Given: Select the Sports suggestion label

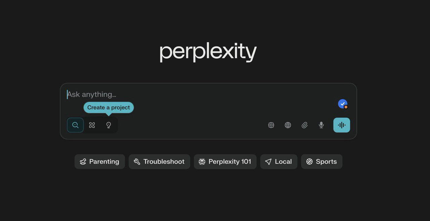Looking at the screenshot, I should click(326, 162).
